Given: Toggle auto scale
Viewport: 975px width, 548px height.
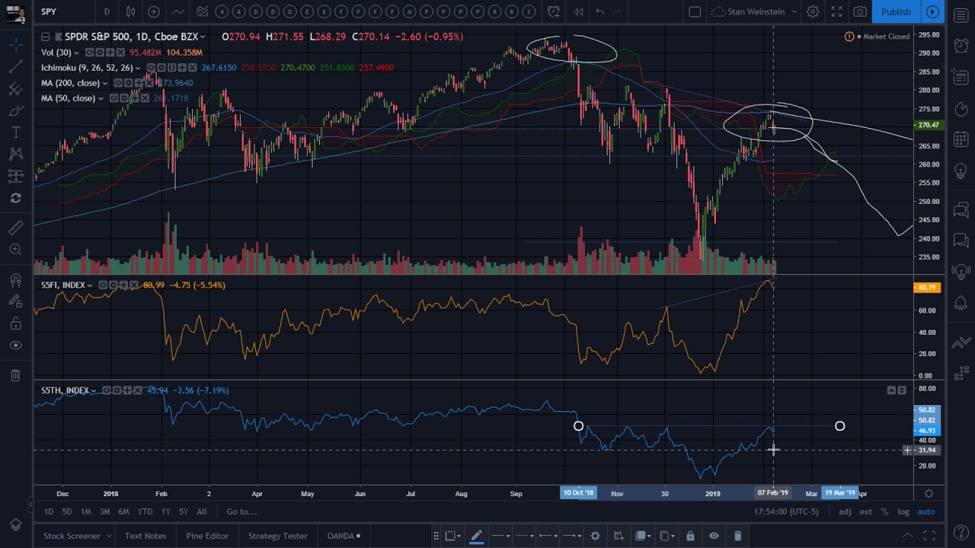Looking at the screenshot, I should coord(925,511).
